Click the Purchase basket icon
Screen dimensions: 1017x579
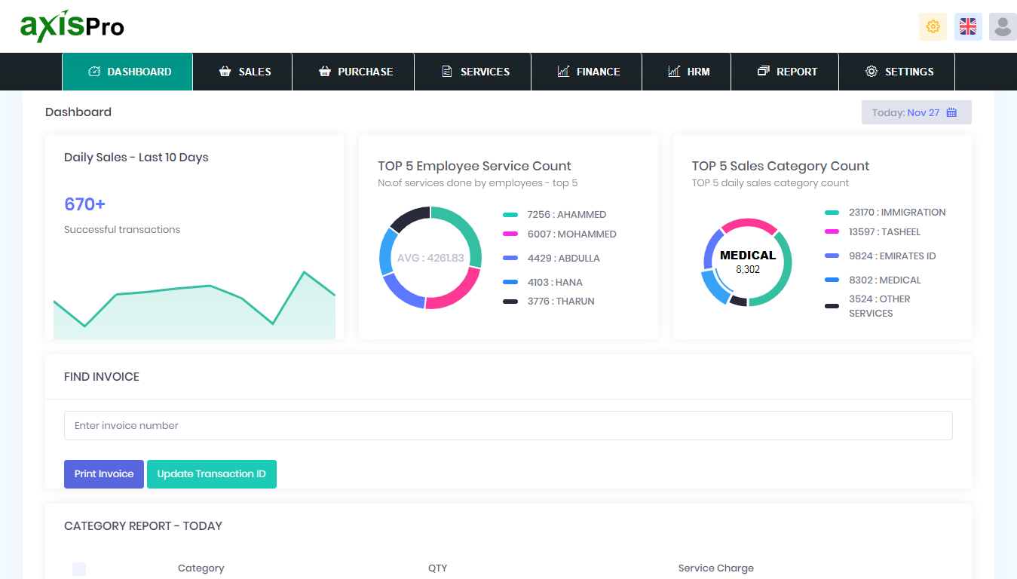[x=325, y=72]
